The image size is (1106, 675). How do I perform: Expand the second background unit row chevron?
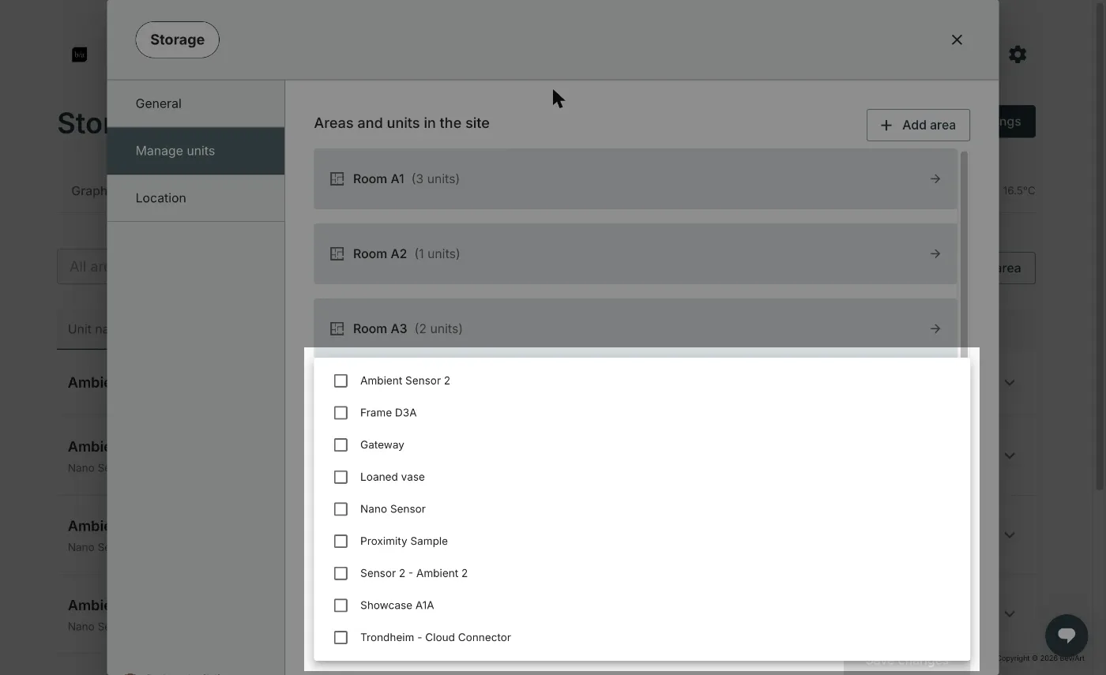tap(1010, 456)
